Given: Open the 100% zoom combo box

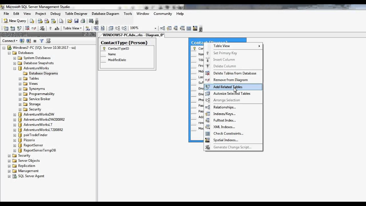Looking at the screenshot, I should (143, 28).
